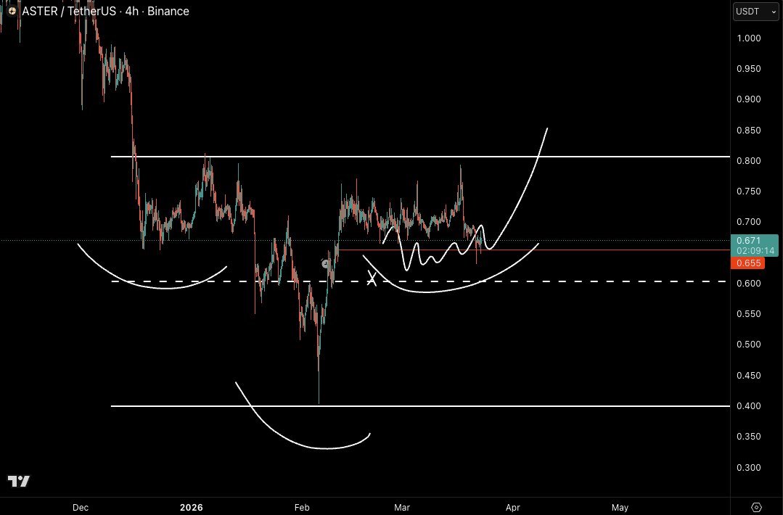The height and width of the screenshot is (515, 783).
Task: Click the Dec label on time axis
Action: (x=81, y=508)
